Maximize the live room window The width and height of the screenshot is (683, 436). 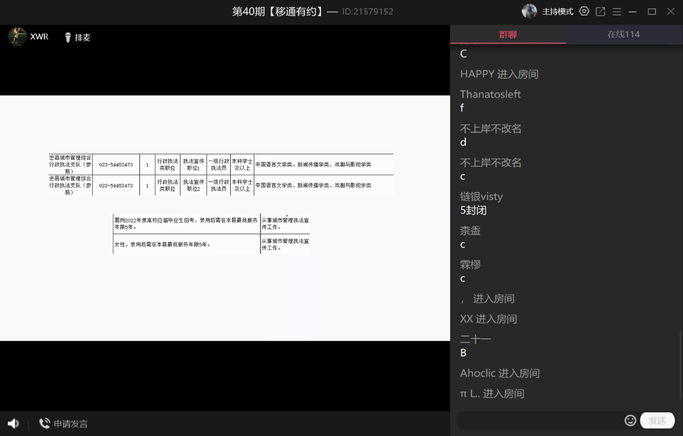[x=652, y=11]
